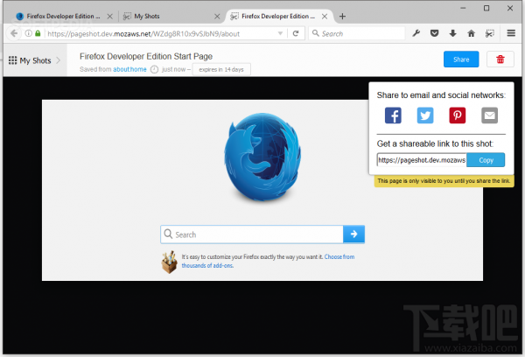The width and height of the screenshot is (525, 357).
Task: Open URL bar history dropdown arrow
Action: pos(280,33)
